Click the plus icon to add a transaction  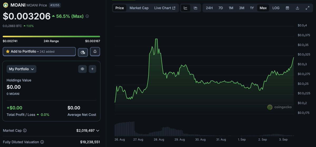click(92, 69)
